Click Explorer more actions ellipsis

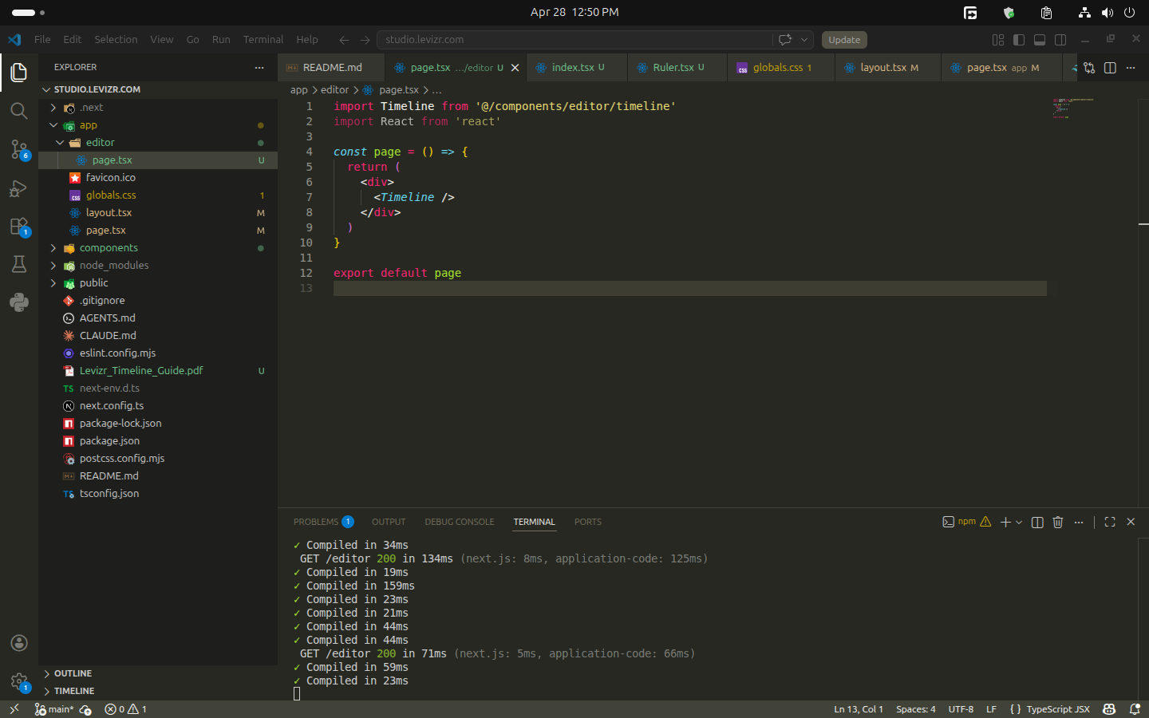click(x=259, y=68)
